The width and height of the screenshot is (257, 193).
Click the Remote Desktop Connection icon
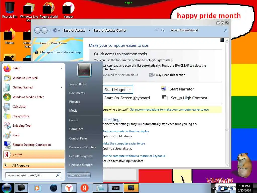(x=7, y=144)
